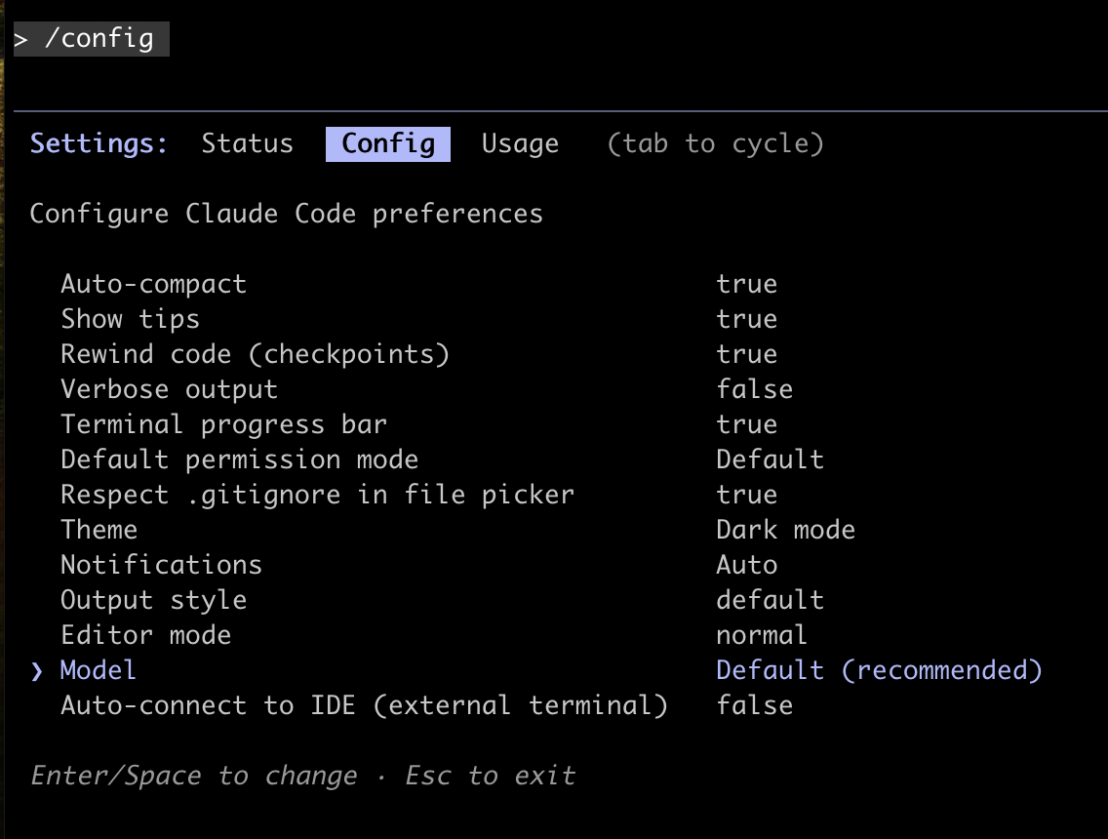This screenshot has height=839, width=1108.
Task: Switch to the Status tab
Action: (x=247, y=143)
